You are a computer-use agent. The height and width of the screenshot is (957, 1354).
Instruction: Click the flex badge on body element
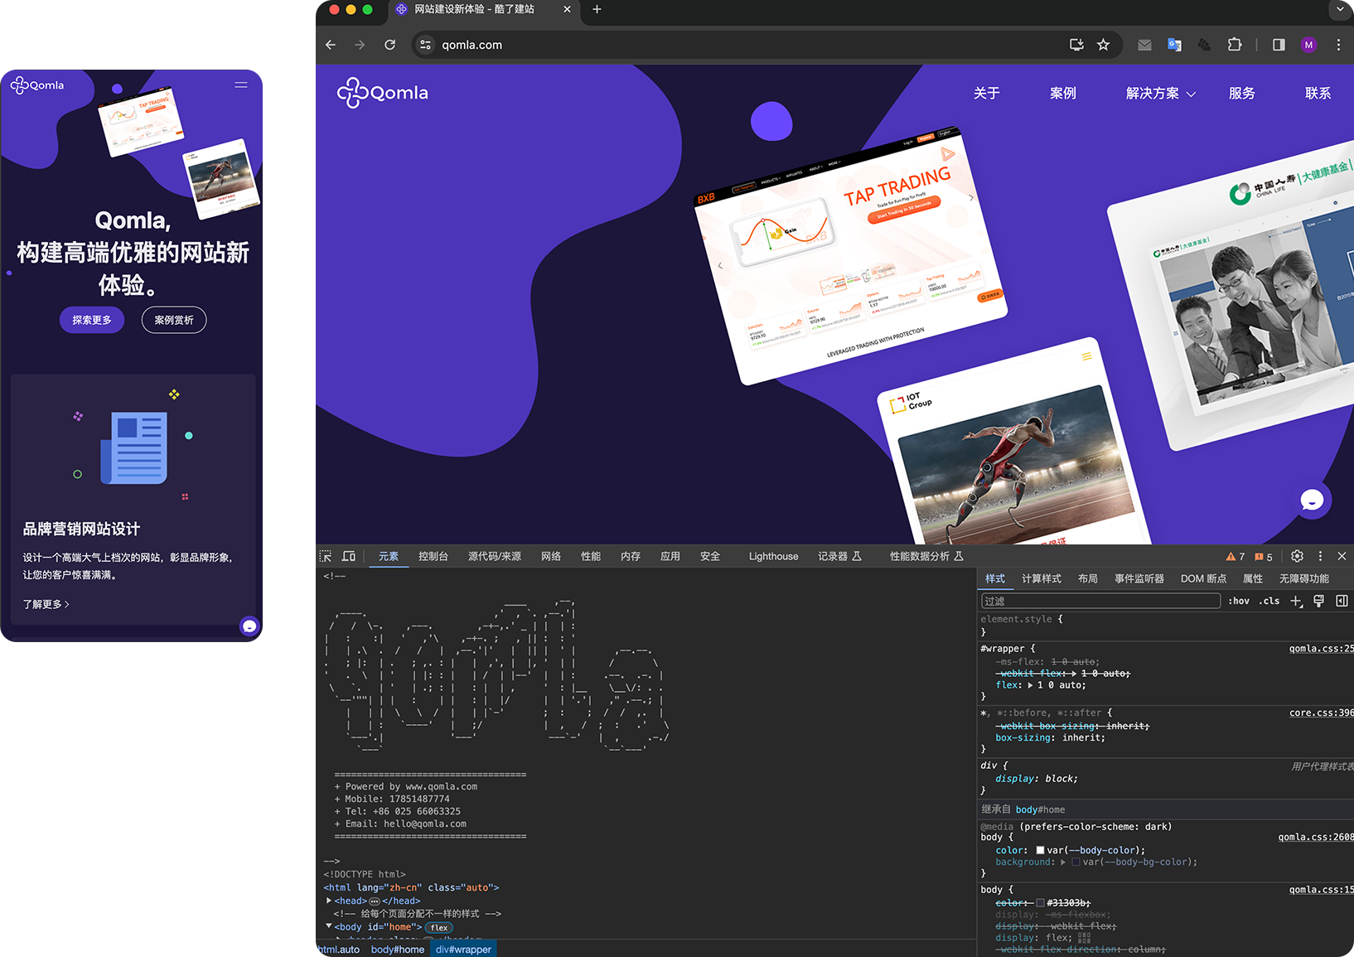439,927
